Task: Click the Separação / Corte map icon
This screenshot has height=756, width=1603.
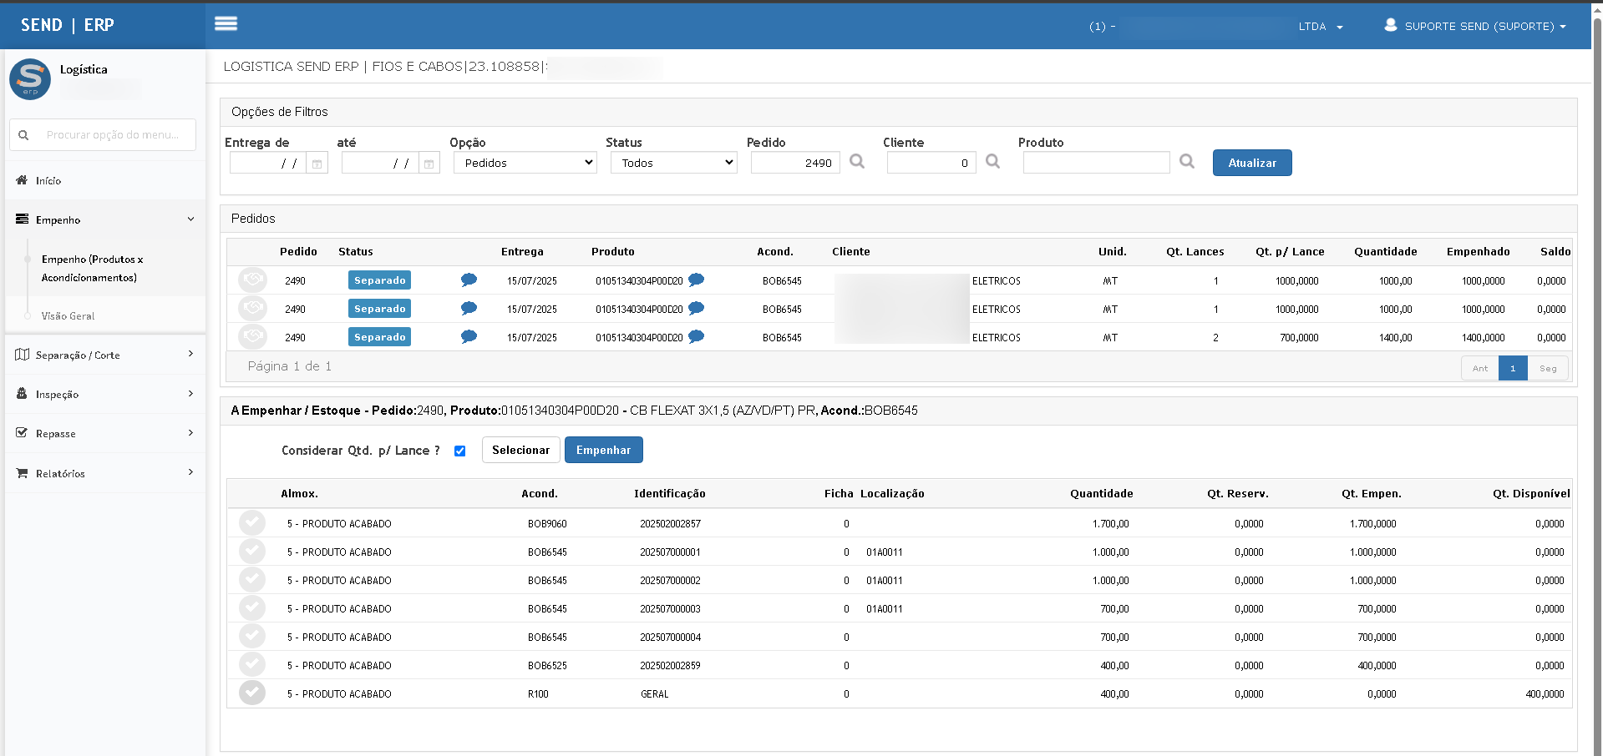Action: pos(22,355)
